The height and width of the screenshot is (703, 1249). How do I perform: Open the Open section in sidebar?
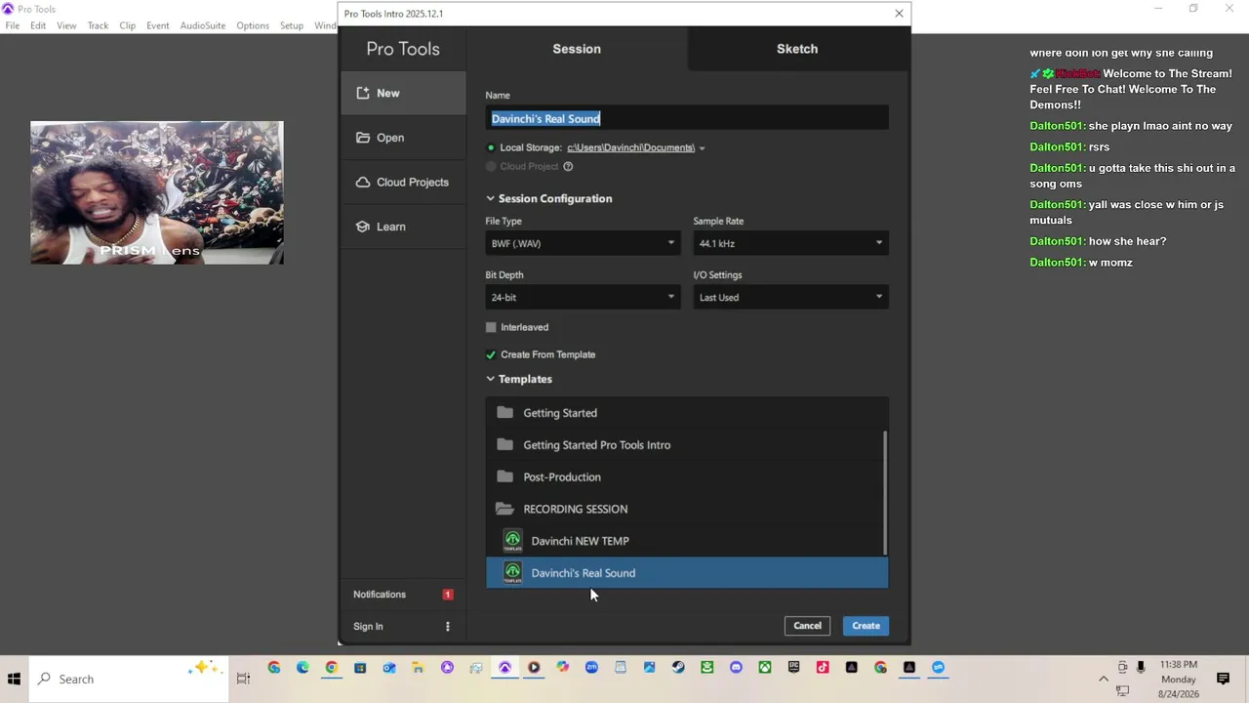[403, 138]
